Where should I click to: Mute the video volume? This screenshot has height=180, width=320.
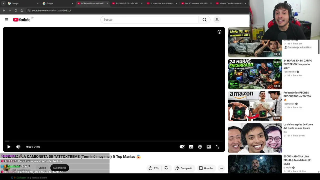click(x=18, y=147)
